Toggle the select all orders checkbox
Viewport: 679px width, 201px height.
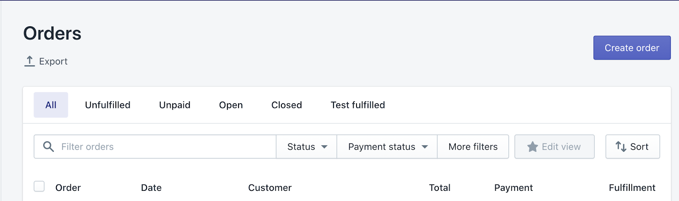39,186
